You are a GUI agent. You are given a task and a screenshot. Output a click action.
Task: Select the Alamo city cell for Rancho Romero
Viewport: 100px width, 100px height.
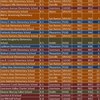55,36
